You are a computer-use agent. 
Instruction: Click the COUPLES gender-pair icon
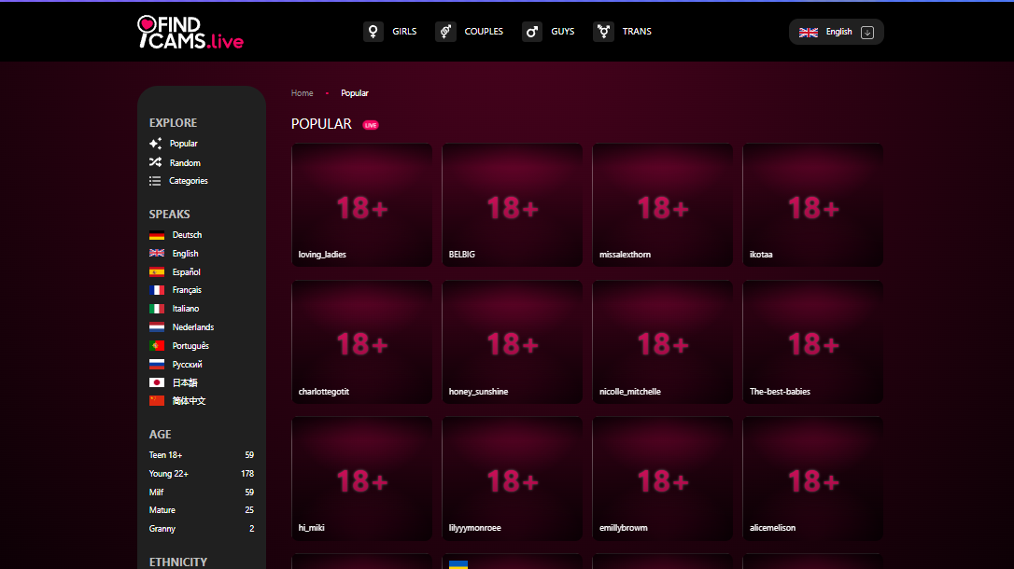tap(444, 31)
